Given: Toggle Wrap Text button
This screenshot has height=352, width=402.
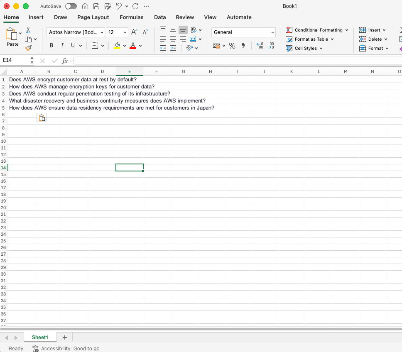Looking at the screenshot, I should [x=194, y=30].
